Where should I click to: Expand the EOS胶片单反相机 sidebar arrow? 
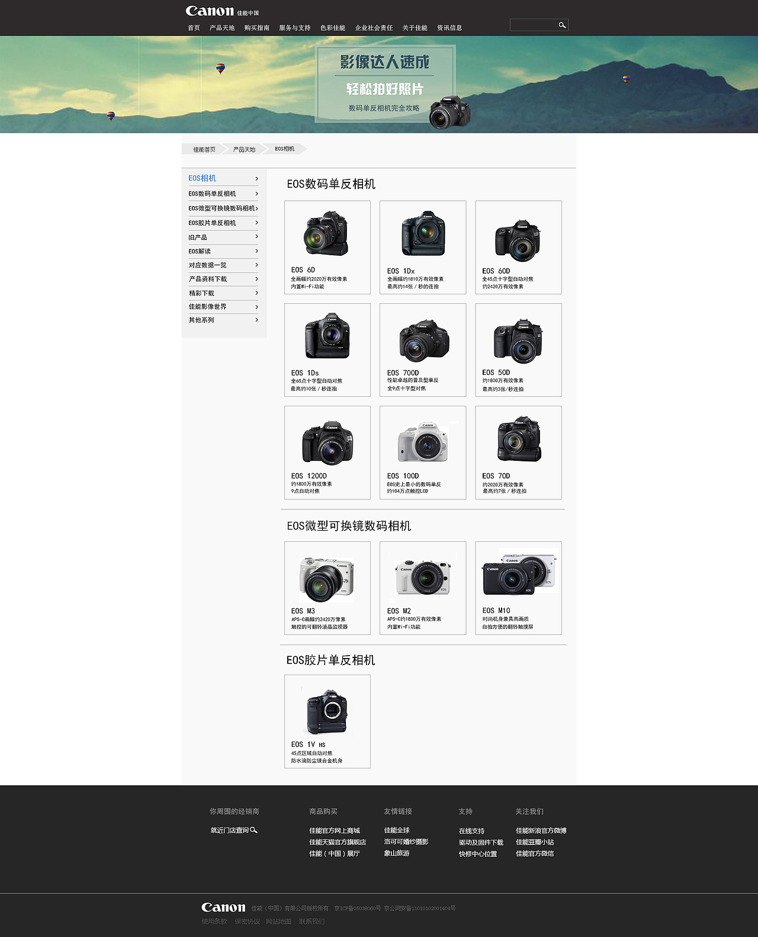pos(256,223)
